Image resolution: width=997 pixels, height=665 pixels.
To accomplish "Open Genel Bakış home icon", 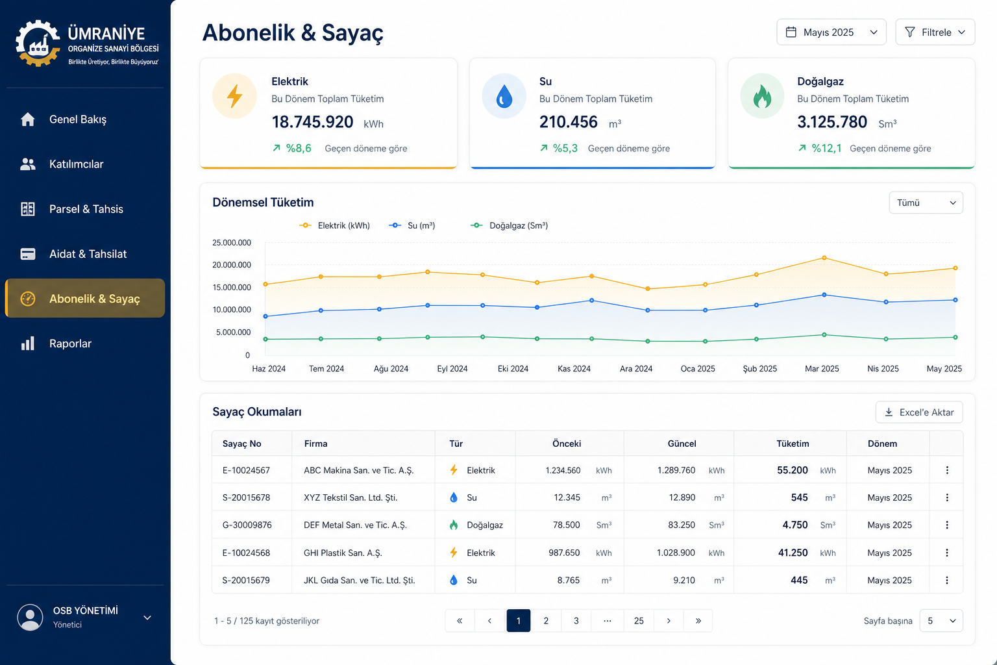I will point(28,119).
